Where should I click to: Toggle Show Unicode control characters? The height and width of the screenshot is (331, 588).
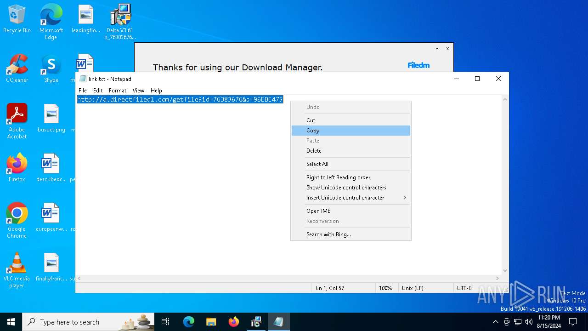(351, 188)
